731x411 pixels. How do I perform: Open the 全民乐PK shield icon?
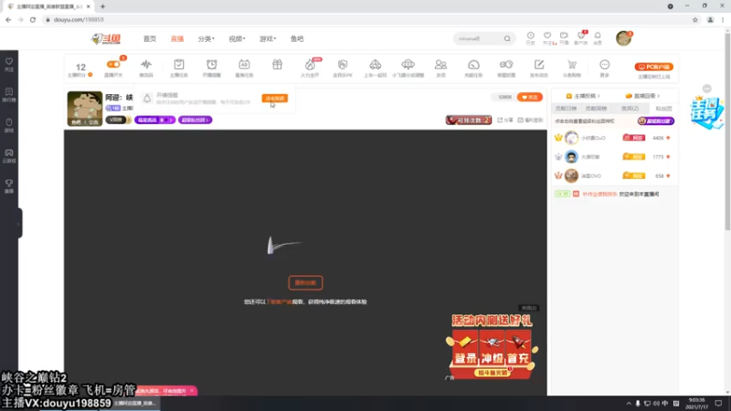(x=343, y=65)
